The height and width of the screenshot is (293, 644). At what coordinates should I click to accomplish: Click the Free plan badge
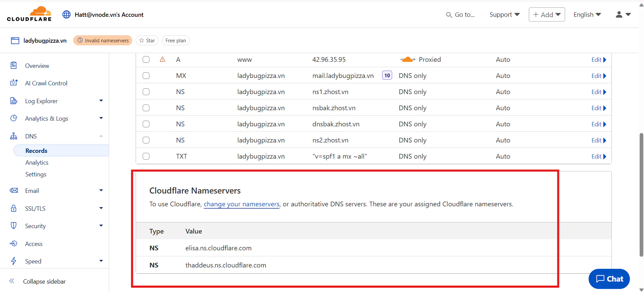pos(176,40)
